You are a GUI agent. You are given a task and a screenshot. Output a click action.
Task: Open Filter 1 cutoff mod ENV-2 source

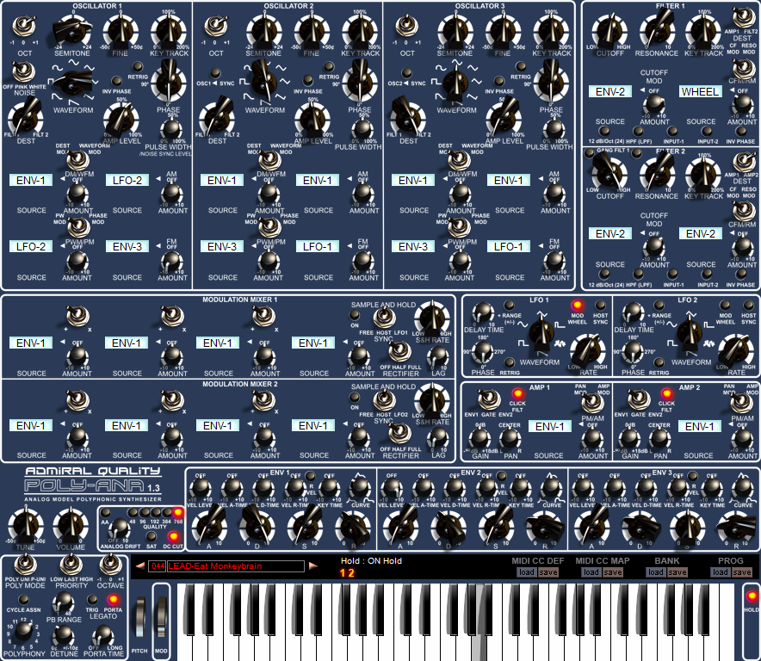tap(610, 92)
